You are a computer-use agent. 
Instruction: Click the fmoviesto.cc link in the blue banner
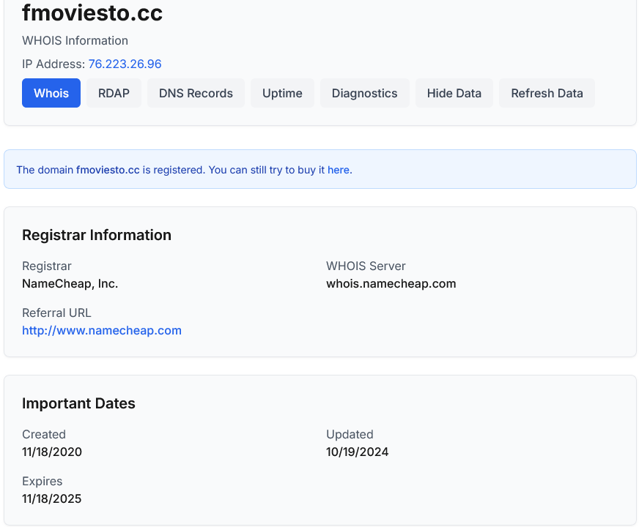pos(108,170)
